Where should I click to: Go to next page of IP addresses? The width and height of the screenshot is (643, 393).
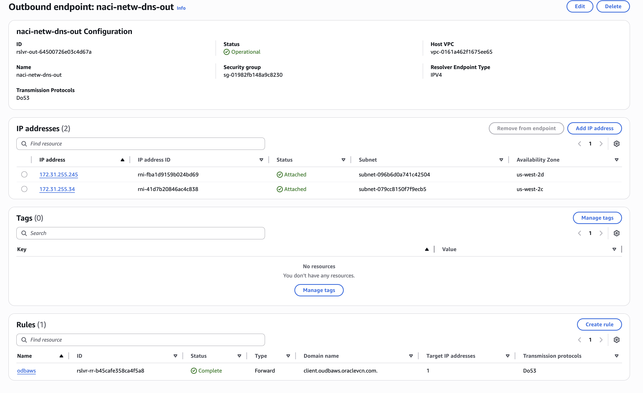601,143
